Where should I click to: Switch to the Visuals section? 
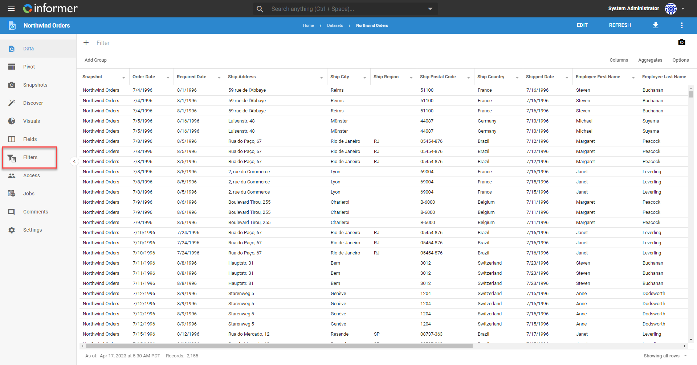pos(32,121)
